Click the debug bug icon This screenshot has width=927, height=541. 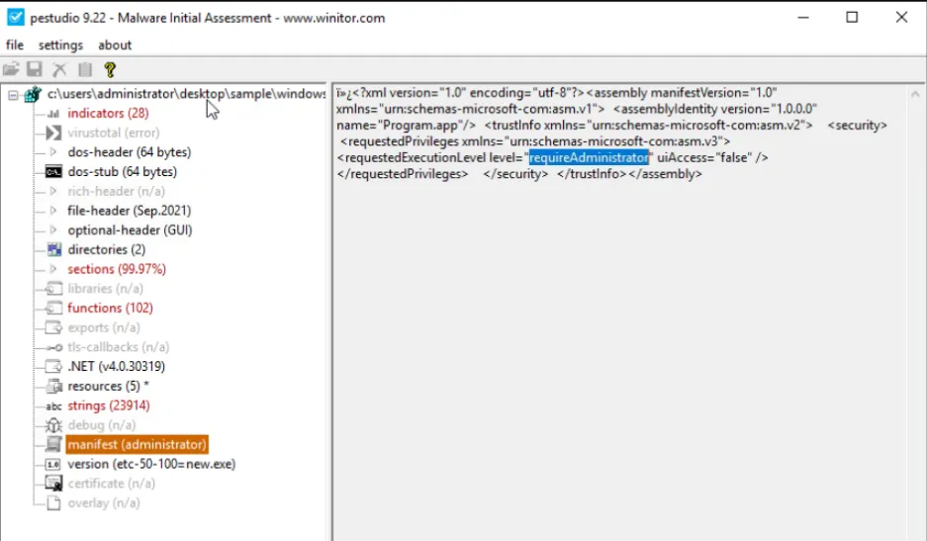(53, 425)
